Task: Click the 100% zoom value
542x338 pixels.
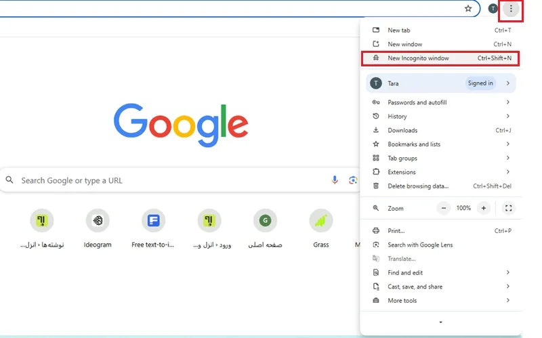Action: coord(463,208)
